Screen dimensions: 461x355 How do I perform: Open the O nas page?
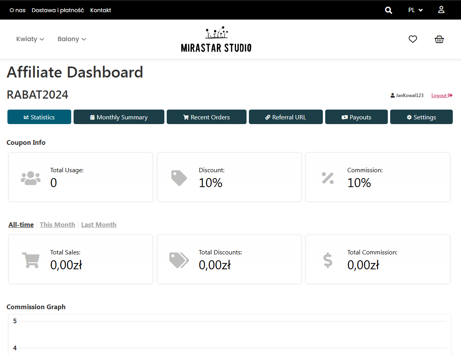17,10
